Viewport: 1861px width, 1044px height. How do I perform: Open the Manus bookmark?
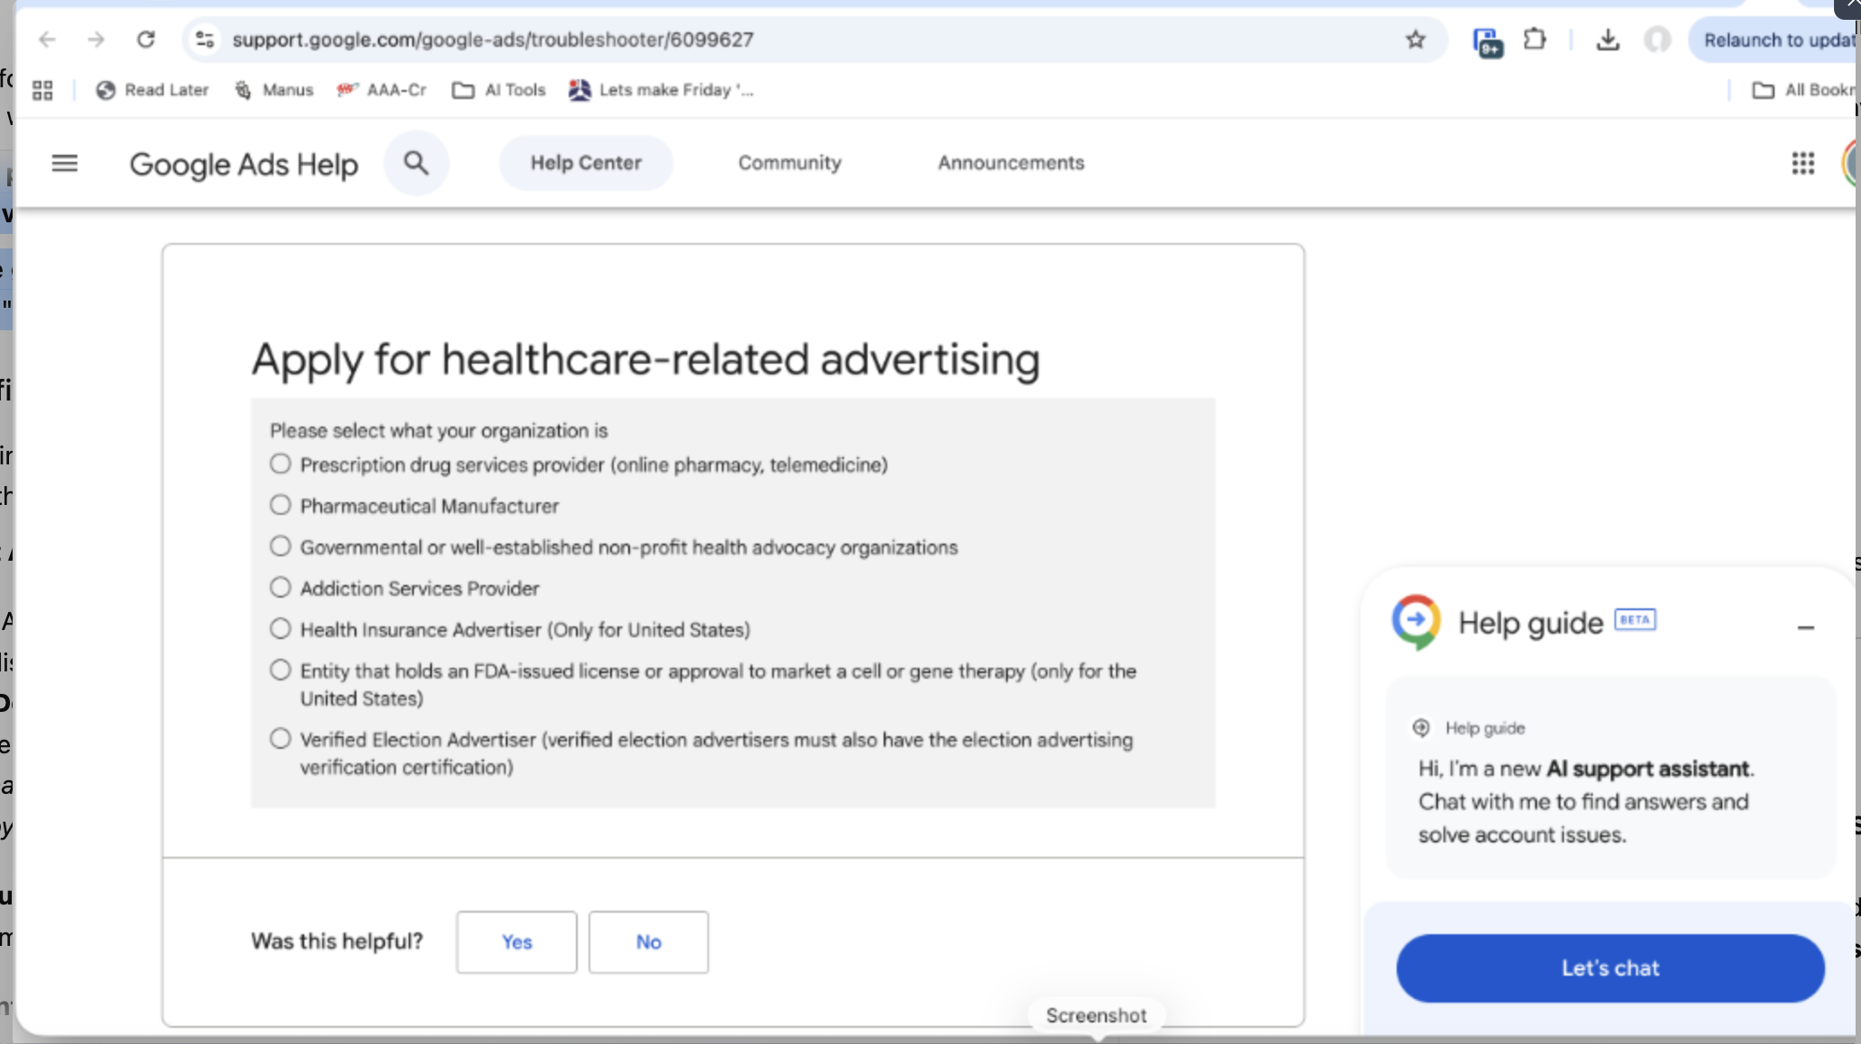pos(274,90)
